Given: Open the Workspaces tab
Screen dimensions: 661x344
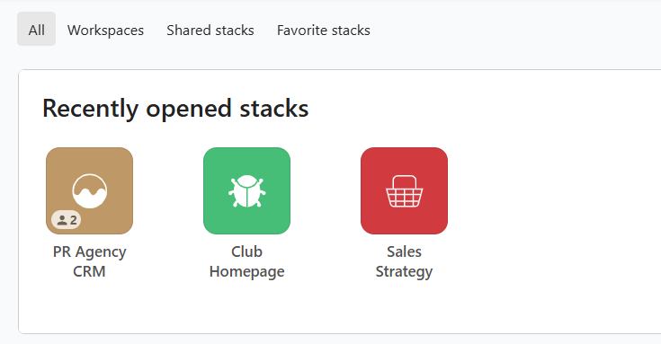Looking at the screenshot, I should pyautogui.click(x=105, y=30).
